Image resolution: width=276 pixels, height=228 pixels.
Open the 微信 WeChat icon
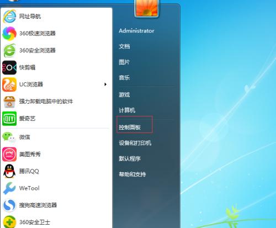click(9, 137)
